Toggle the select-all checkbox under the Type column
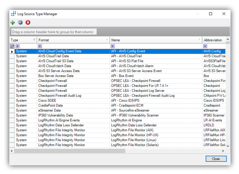Screen dimensions: 239x174 coord(12,46)
